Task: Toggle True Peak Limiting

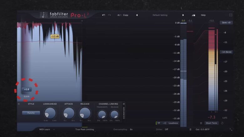Action: [x=85, y=129]
